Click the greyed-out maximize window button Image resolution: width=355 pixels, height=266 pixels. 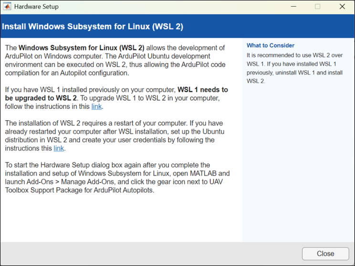317,7
